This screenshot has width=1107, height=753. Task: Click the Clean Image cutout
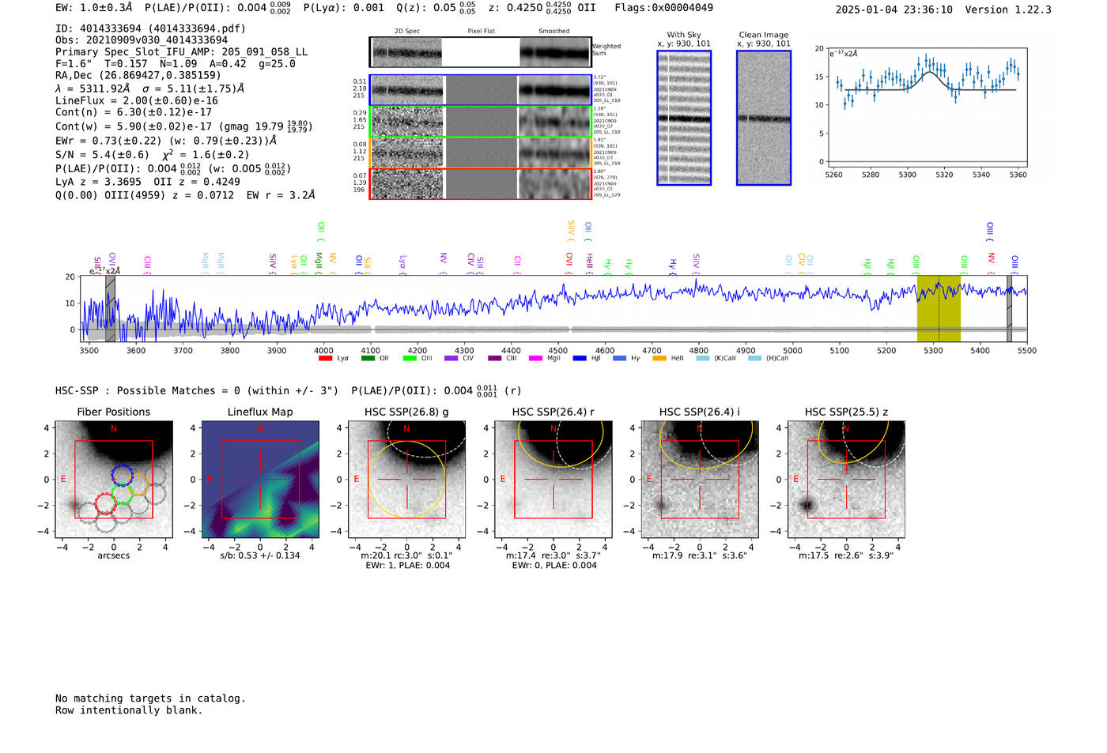click(764, 118)
